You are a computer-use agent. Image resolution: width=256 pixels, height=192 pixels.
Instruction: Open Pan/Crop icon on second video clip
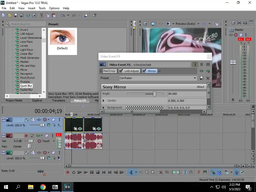[94, 129]
